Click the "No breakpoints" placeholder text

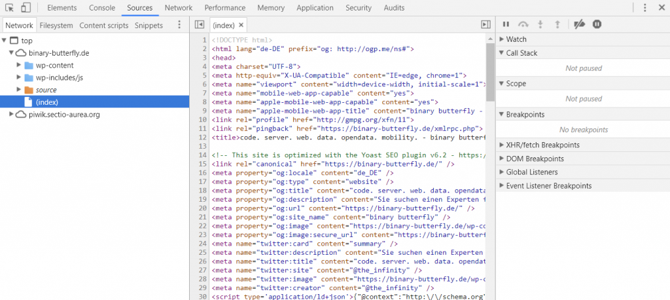(583, 130)
